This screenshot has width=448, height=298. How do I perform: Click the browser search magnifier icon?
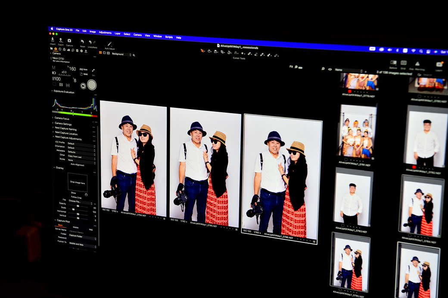323,69
